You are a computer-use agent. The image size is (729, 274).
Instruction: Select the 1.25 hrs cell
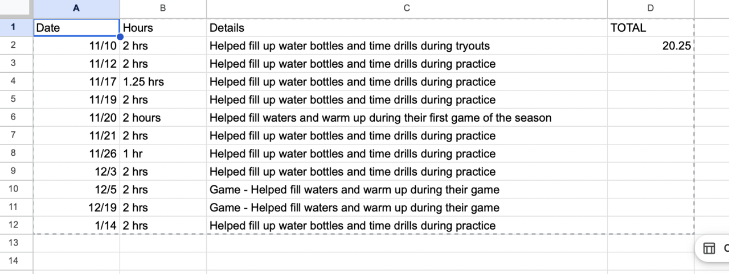tap(163, 82)
